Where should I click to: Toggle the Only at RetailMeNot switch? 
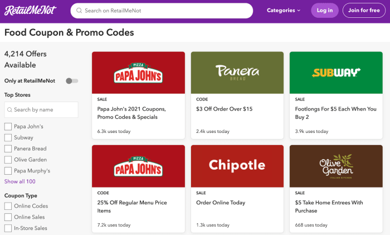72,81
